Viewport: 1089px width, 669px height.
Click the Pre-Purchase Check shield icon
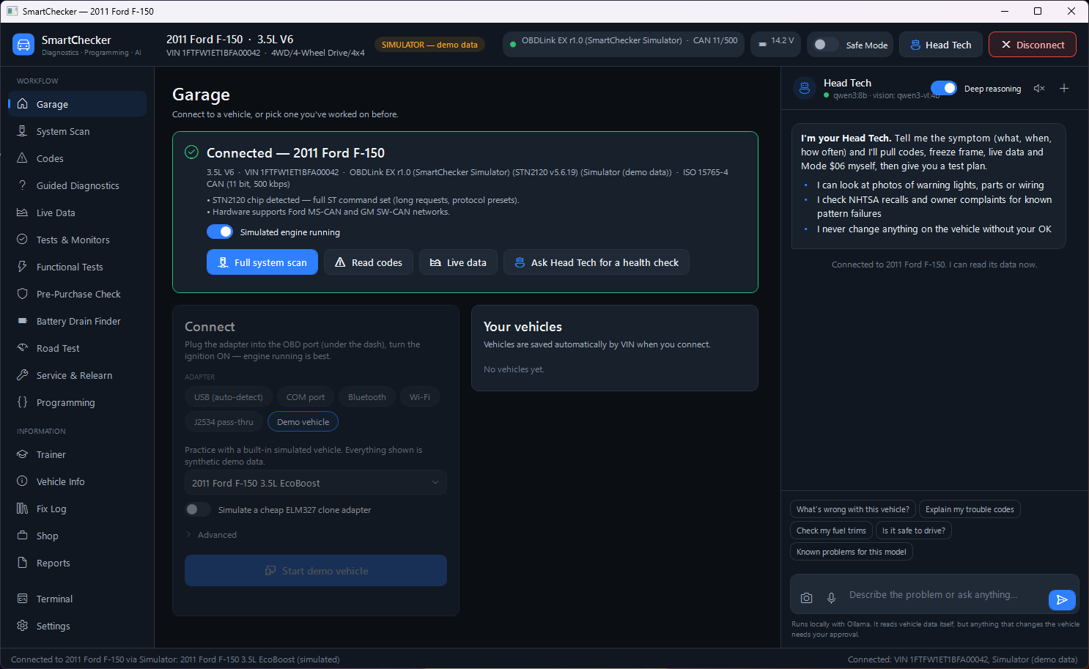point(22,294)
